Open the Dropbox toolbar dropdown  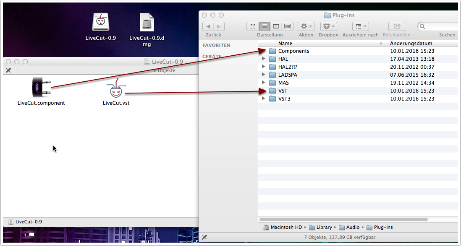click(x=328, y=26)
